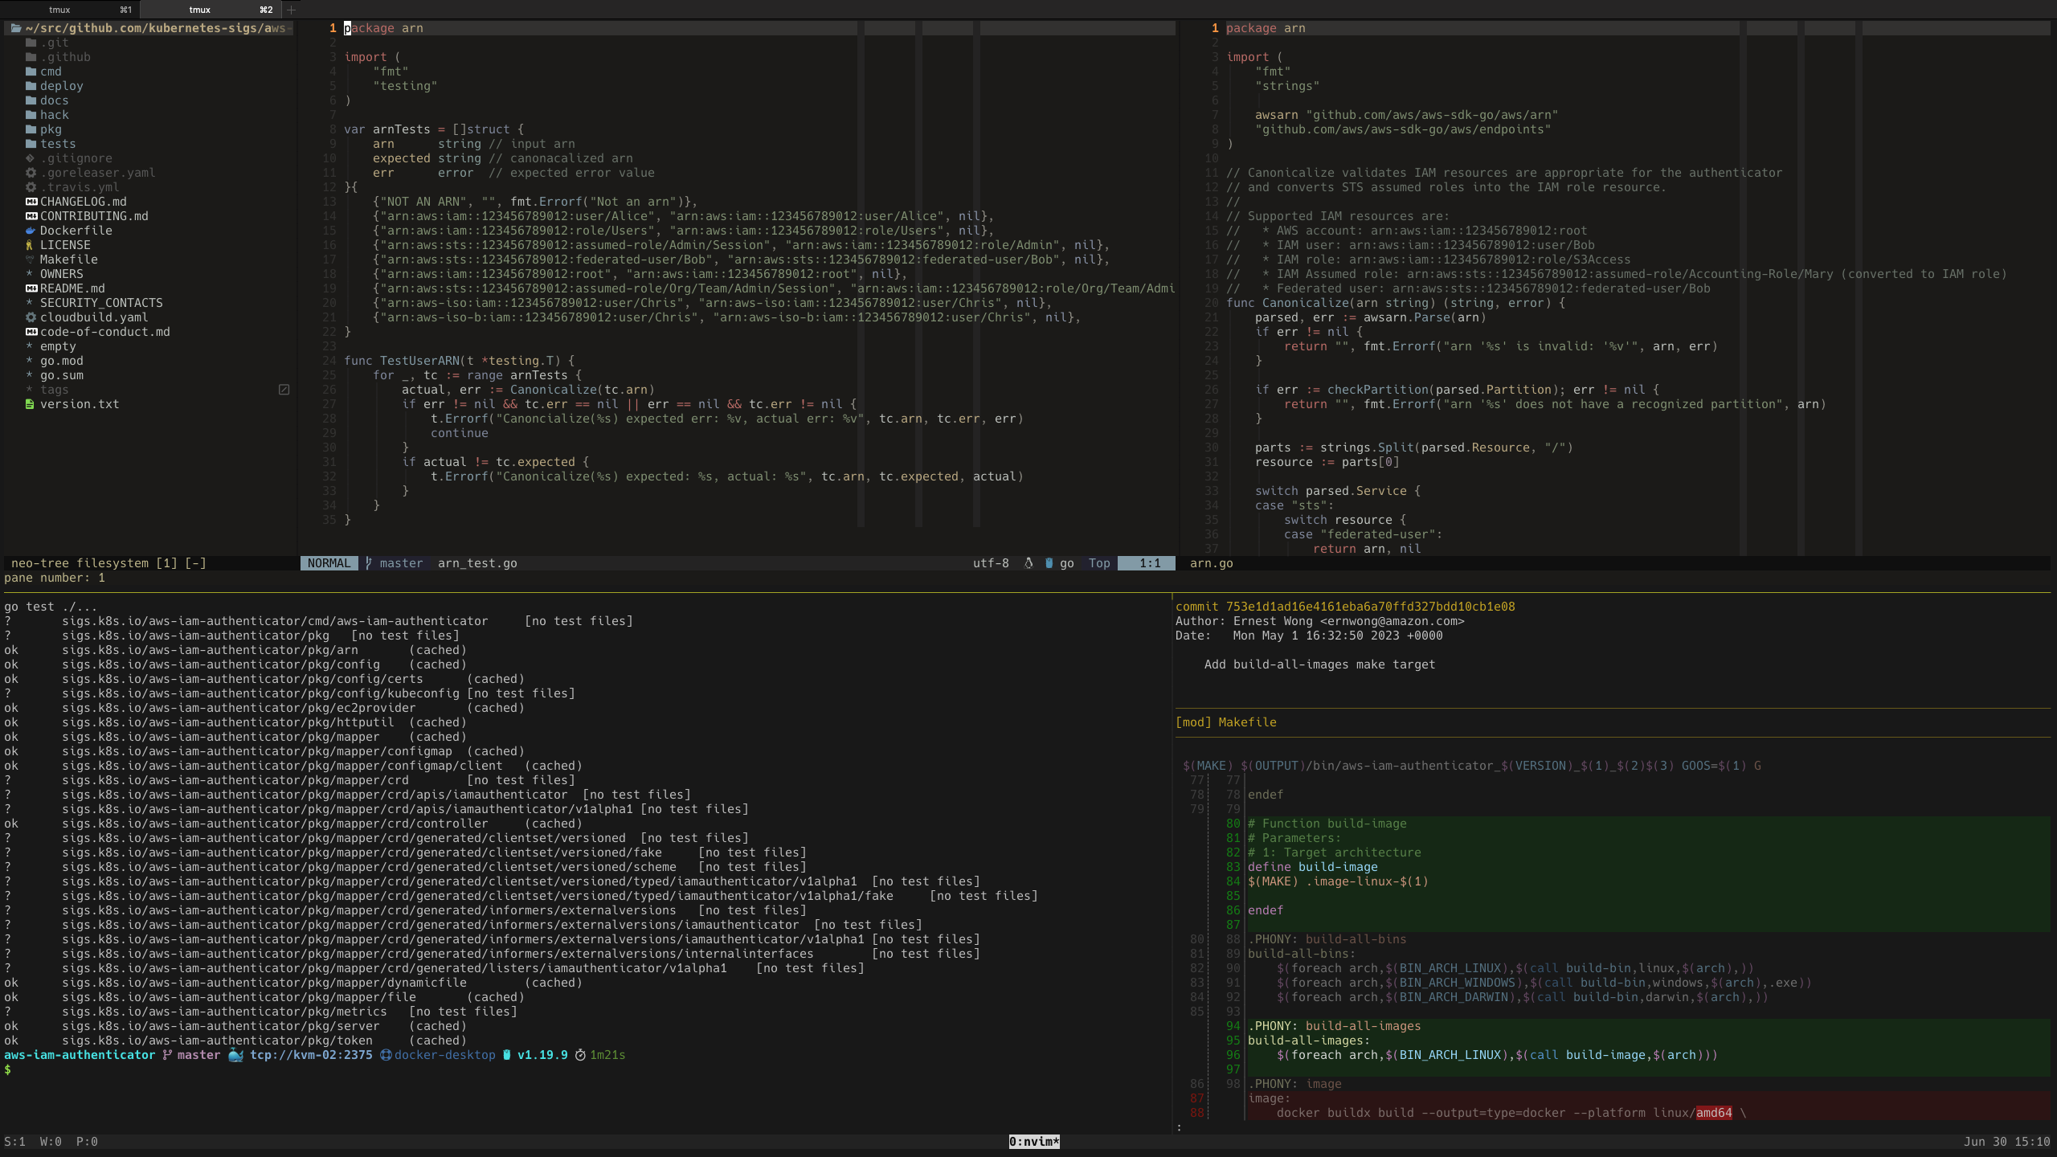Open go.mod from the file tree
Screen dimensions: 2057x1157
61,361
